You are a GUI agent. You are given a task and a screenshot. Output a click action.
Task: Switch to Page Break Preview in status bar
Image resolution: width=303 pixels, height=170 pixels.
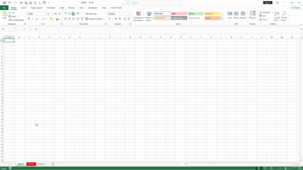click(x=271, y=168)
